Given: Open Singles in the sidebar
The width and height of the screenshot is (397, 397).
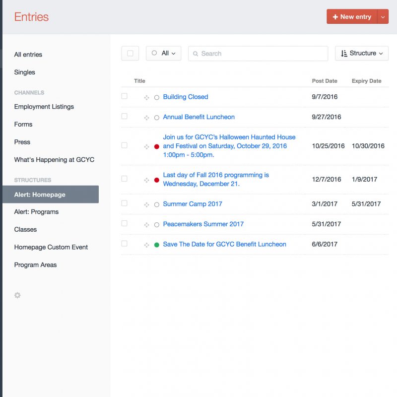Looking at the screenshot, I should click(24, 72).
